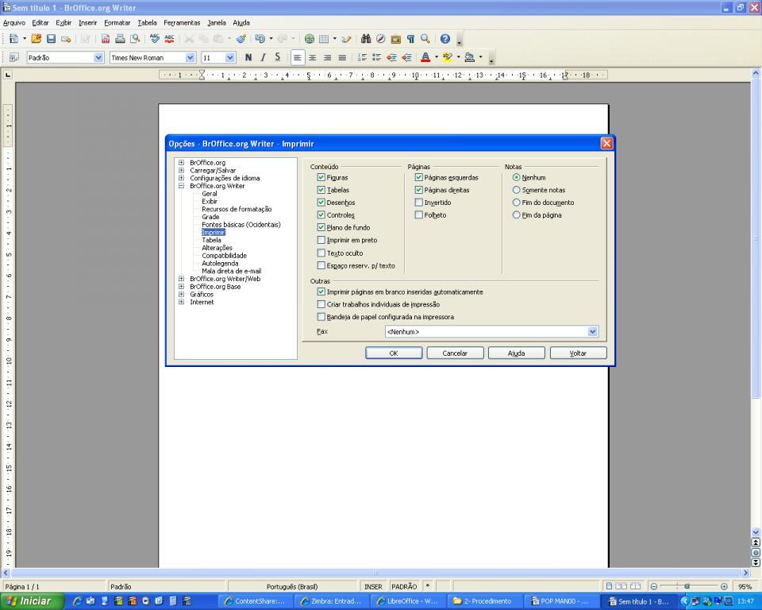This screenshot has height=610, width=762.
Task: Check the Folheto option
Action: (x=419, y=214)
